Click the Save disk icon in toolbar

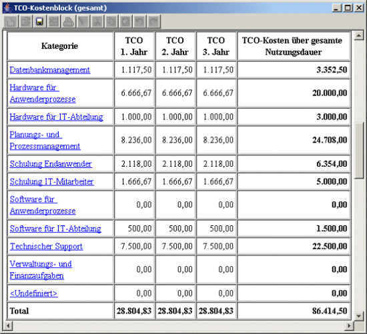click(39, 21)
